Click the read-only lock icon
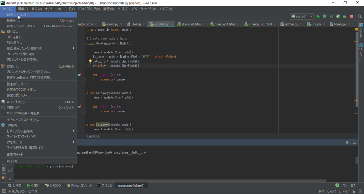 pyautogui.click(x=354, y=192)
